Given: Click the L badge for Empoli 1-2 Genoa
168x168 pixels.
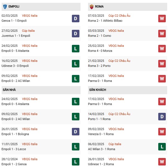Looking at the screenshot, I should [x=76, y=162].
